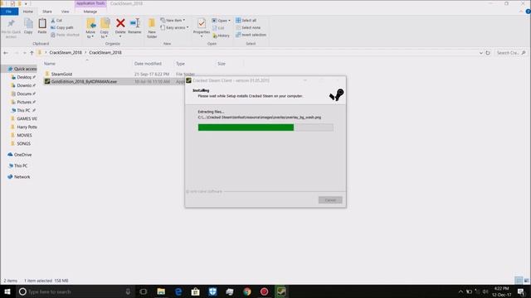Open File Explorer from the taskbar
Image resolution: width=531 pixels, height=298 pixels.
coord(161,291)
